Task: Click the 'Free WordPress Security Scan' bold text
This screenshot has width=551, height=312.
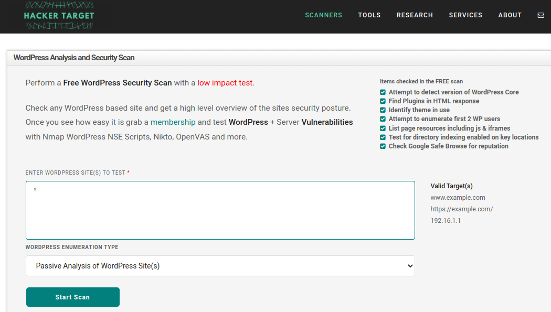Action: click(118, 83)
